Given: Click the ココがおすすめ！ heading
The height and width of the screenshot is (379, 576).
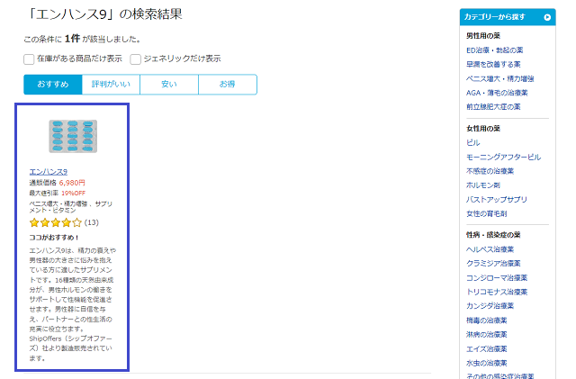Looking at the screenshot, I should [54, 238].
